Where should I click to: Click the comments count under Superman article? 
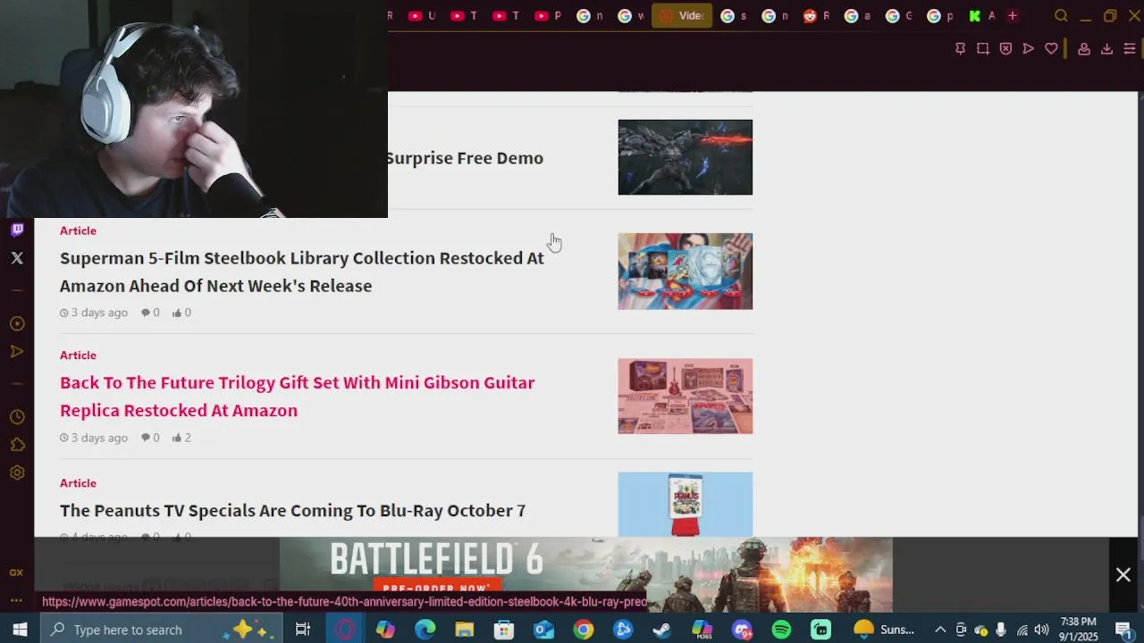150,313
